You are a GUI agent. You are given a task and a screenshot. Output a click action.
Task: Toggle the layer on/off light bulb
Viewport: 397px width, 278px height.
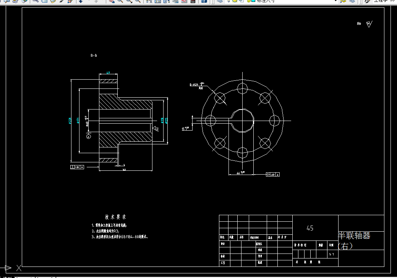tap(228, 1)
